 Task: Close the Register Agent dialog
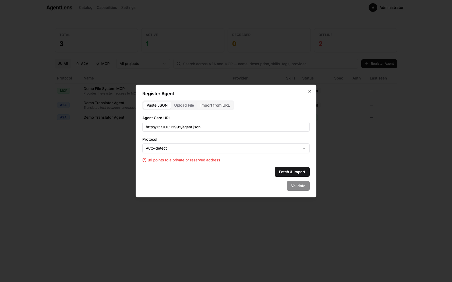pyautogui.click(x=309, y=91)
